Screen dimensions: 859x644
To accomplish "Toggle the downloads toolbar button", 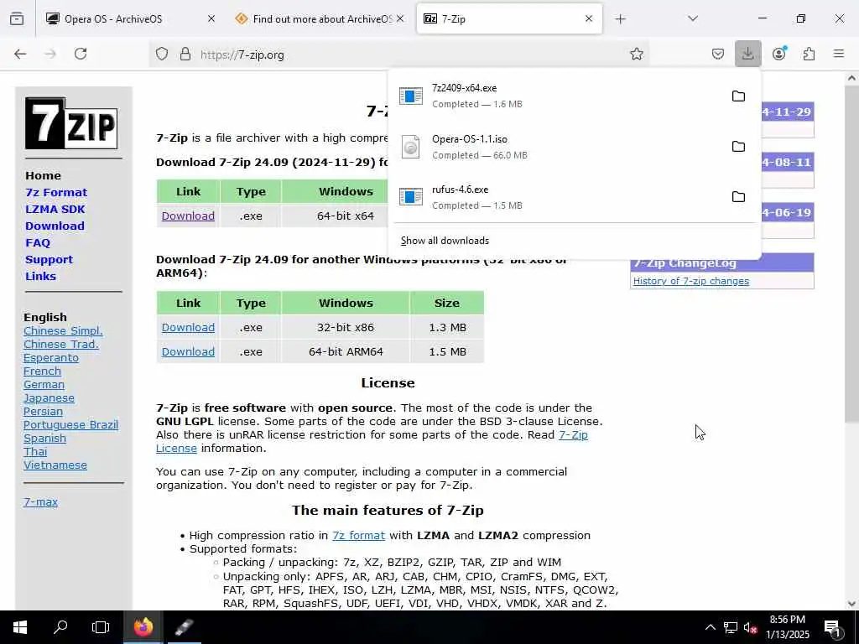I will click(747, 54).
